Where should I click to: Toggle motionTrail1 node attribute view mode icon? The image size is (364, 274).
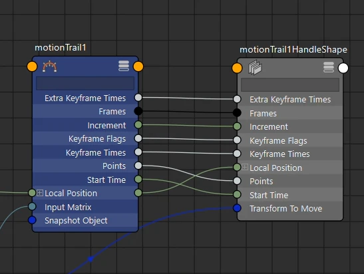[124, 66]
